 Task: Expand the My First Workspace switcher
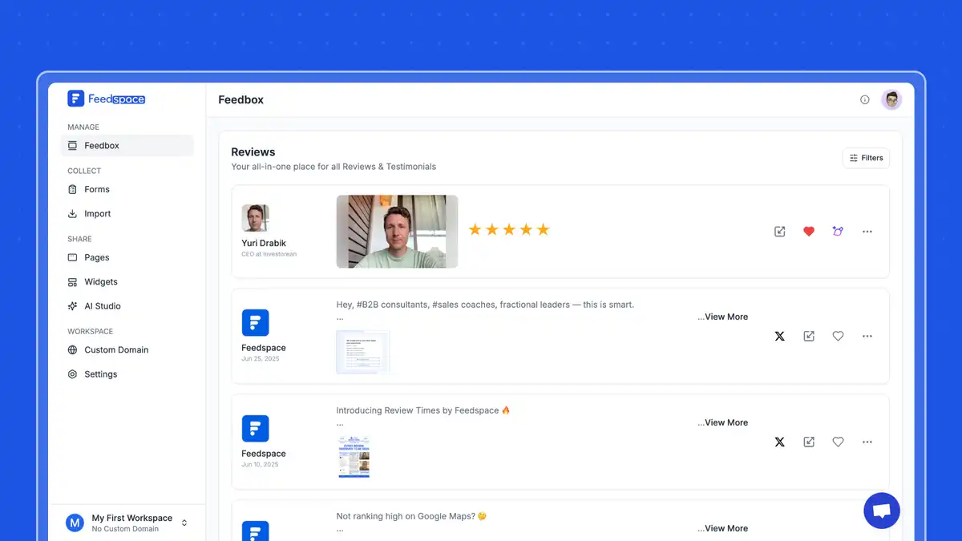point(184,523)
